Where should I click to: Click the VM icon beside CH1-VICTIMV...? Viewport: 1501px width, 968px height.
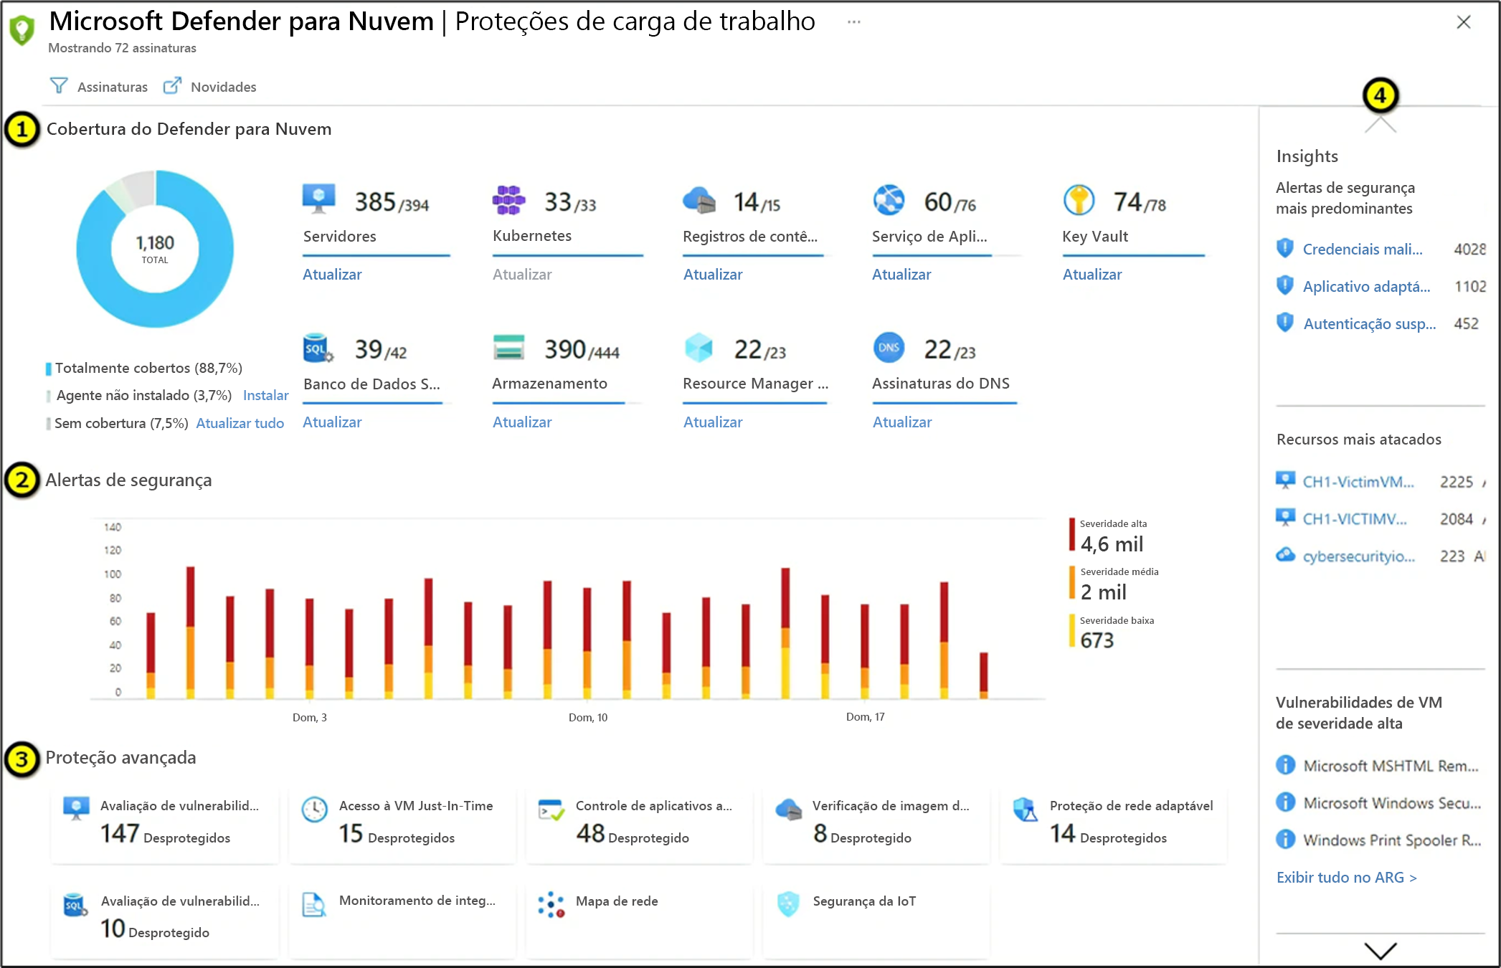pyautogui.click(x=1286, y=518)
